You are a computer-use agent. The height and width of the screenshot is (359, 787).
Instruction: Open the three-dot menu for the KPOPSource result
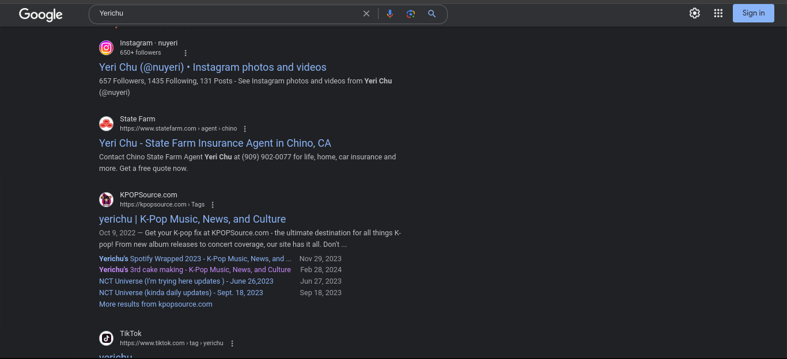[x=213, y=205]
